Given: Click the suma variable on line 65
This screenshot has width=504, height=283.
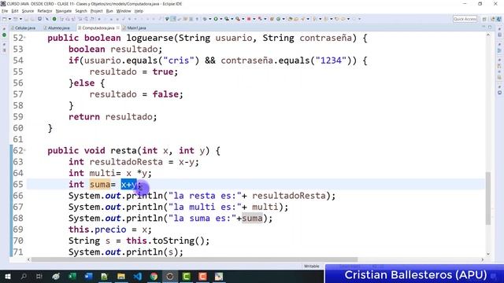Looking at the screenshot, I should [100, 185].
